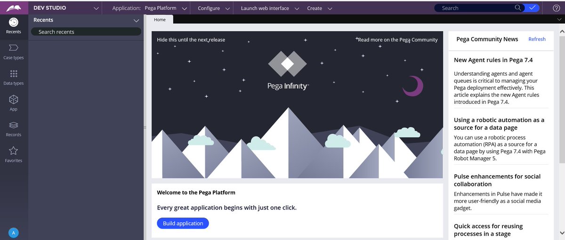
Task: Open the Data types explorer
Action: click(14, 77)
